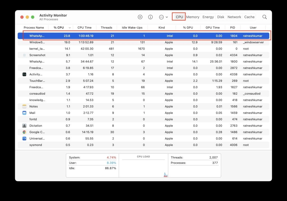
Task: Click the System 4.74% value
Action: (x=111, y=158)
